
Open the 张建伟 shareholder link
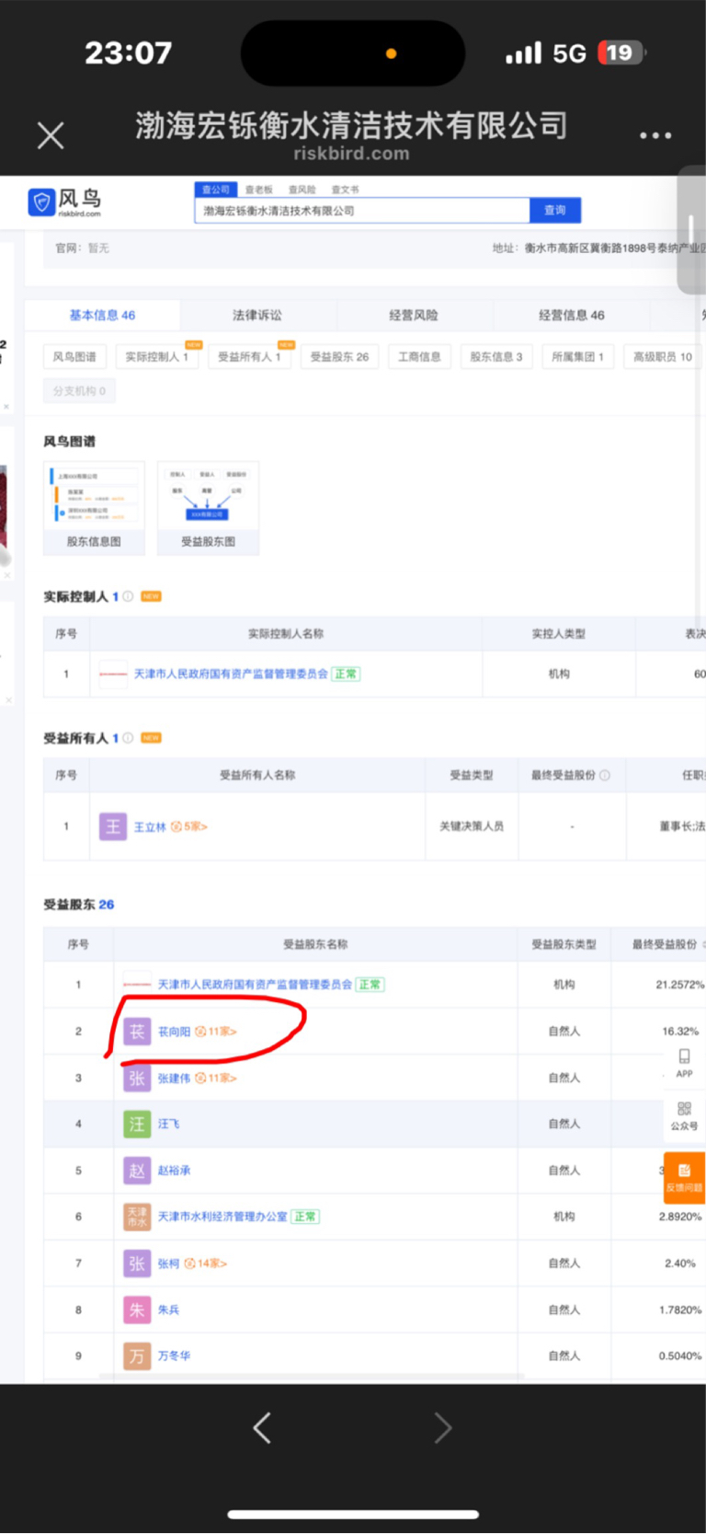(x=174, y=1078)
